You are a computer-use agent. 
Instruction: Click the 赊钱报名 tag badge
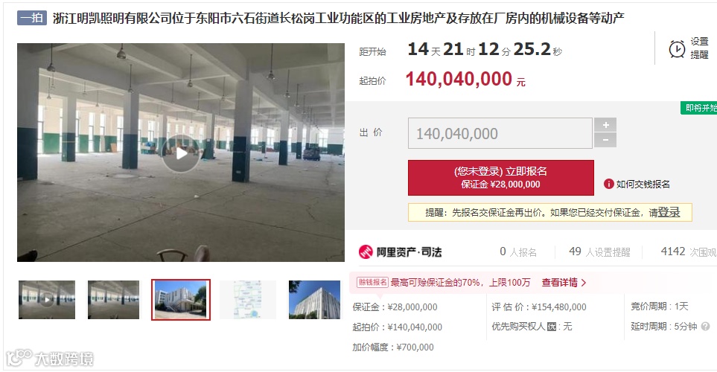372,283
